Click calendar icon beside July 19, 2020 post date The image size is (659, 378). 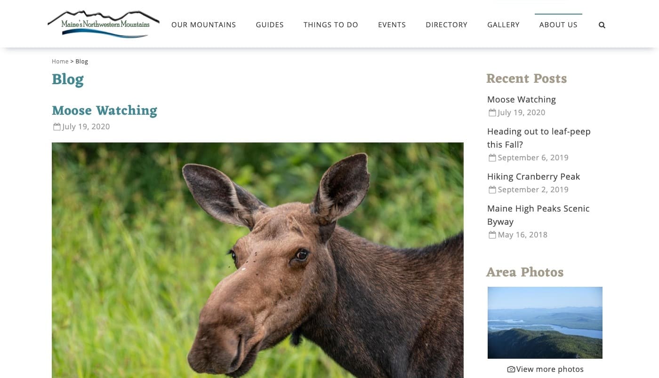coord(57,126)
